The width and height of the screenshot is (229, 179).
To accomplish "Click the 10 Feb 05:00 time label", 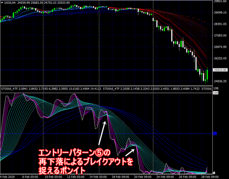I will (53, 177).
